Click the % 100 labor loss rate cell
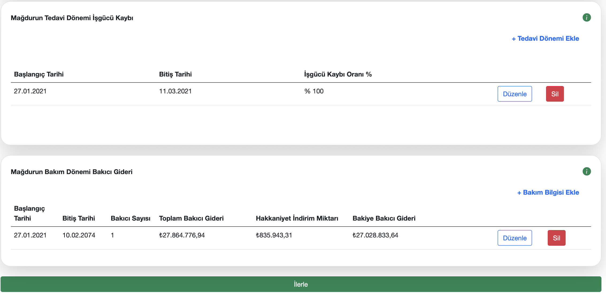 314,91
